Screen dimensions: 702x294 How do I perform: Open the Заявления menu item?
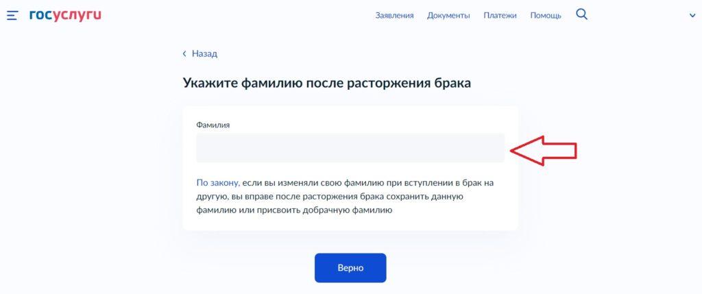click(394, 16)
